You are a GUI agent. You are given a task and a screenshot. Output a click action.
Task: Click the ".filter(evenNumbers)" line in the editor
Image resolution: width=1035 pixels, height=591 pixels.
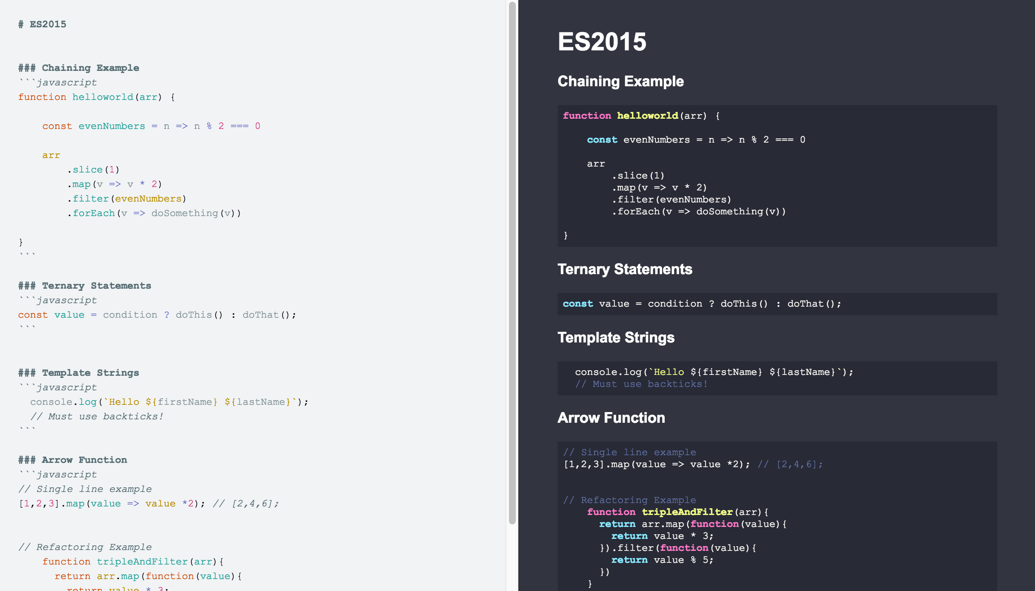click(x=127, y=198)
